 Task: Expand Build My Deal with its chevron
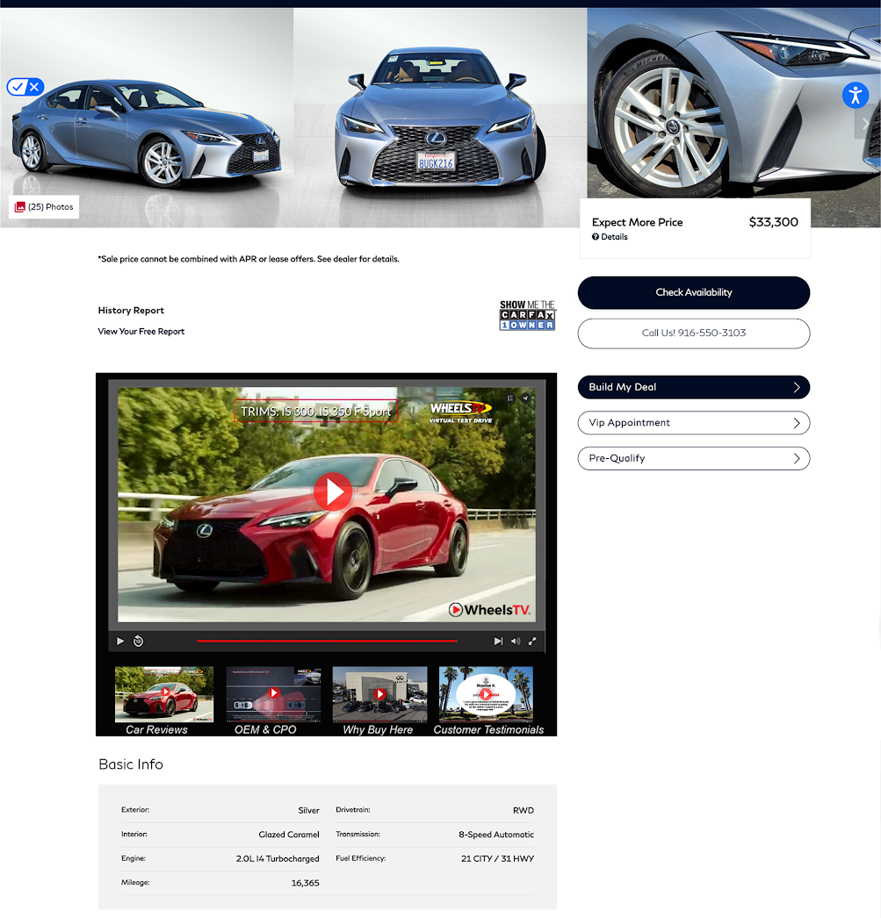click(797, 387)
